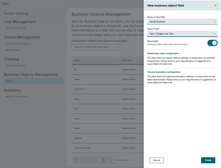The width and height of the screenshot is (221, 168).
Task: Close the New business object field panel
Action: [x=215, y=5]
